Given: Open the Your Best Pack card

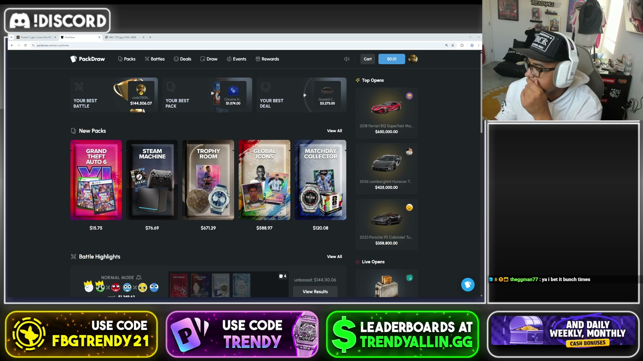Looking at the screenshot, I should point(207,95).
